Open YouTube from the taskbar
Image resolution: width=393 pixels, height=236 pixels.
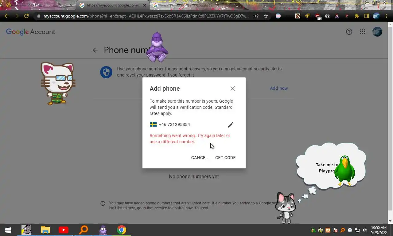[x=64, y=230]
